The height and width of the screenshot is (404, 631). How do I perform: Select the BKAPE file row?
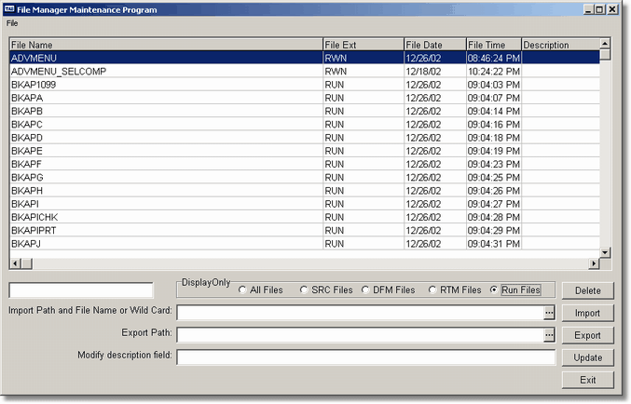[x=305, y=151]
